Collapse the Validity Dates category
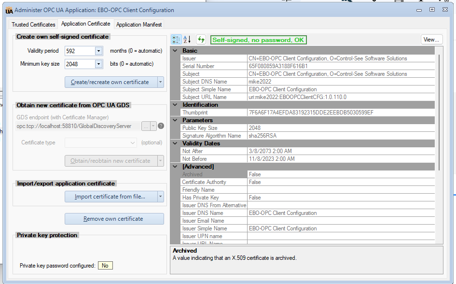 [175, 143]
